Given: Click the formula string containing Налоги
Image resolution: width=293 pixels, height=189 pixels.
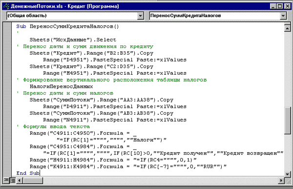Looking at the screenshot, I should (x=111, y=140).
